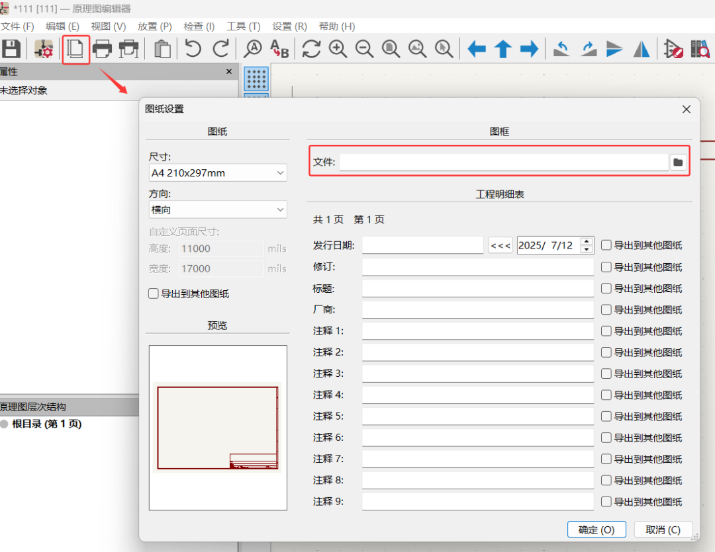
Task: Confirm with 确定 (O) button
Action: (596, 530)
